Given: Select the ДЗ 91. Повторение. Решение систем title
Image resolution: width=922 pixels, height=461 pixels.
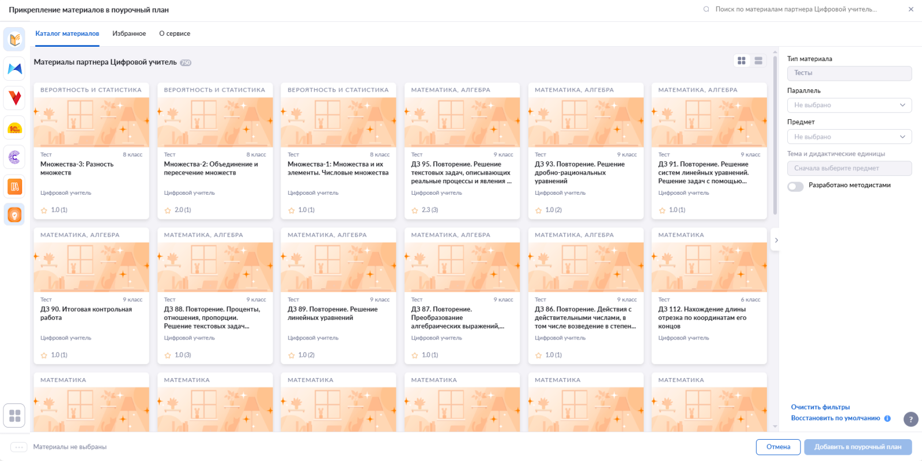Looking at the screenshot, I should coord(704,172).
